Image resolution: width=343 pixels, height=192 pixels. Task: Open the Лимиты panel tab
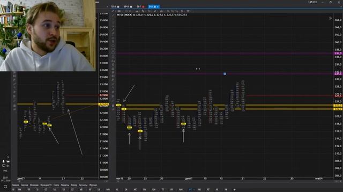tap(65, 185)
